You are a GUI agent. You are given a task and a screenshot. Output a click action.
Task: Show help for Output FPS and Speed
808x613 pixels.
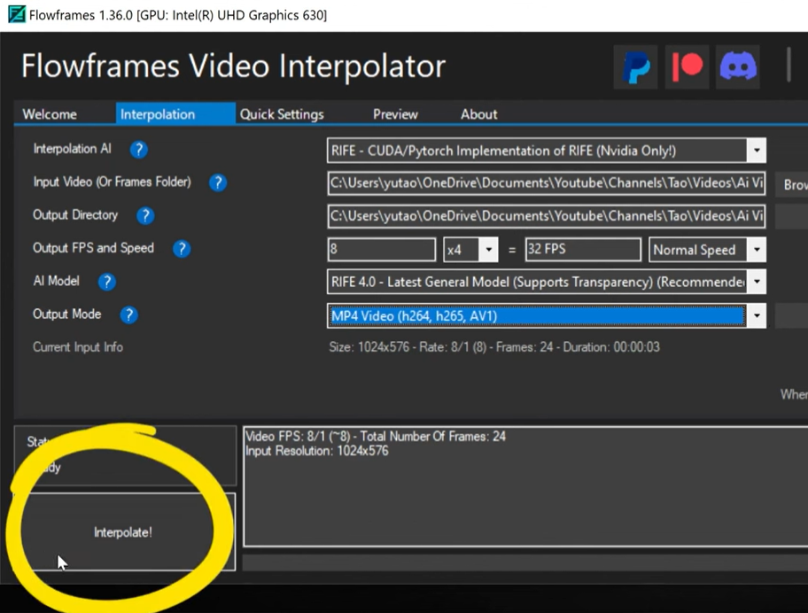182,249
